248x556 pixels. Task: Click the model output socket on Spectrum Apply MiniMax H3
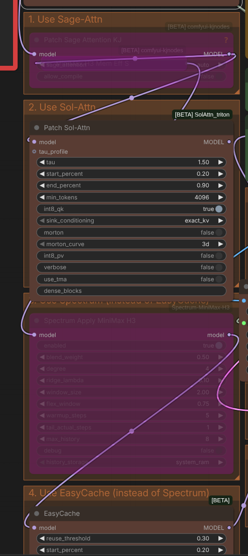click(x=229, y=335)
